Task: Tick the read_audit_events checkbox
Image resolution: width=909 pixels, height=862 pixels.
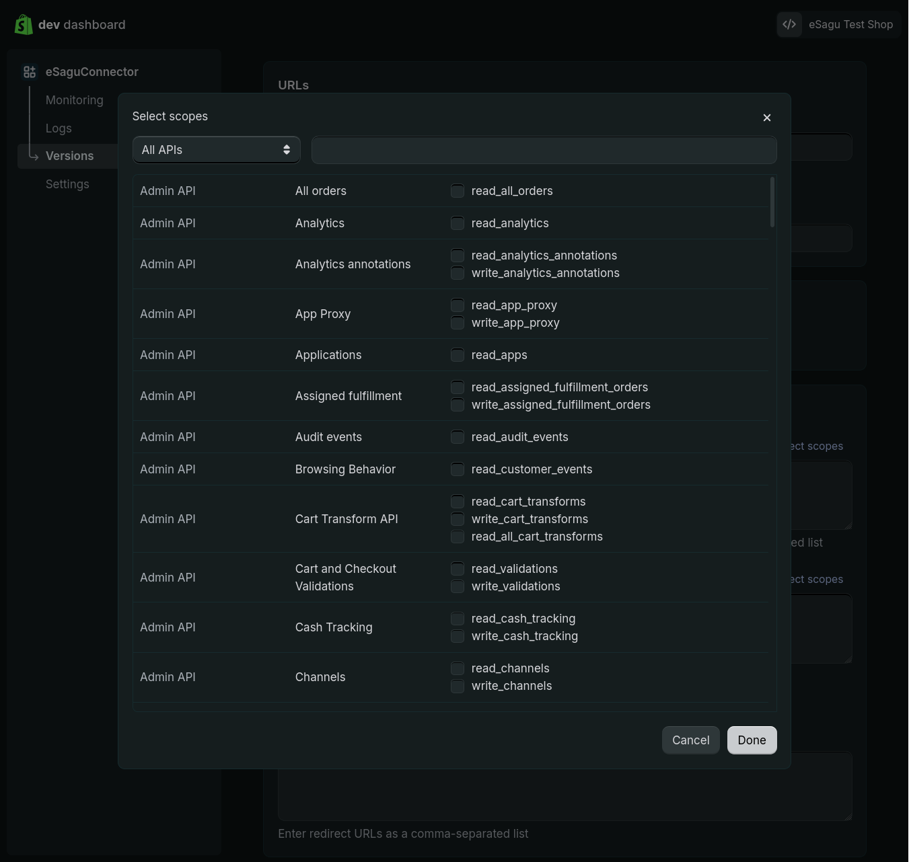Action: (x=458, y=437)
